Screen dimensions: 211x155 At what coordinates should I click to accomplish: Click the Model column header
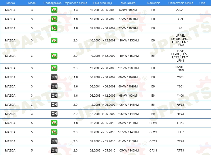tap(32, 3)
